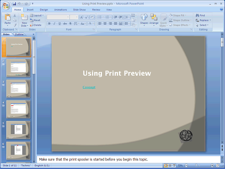Click Increase List Level icon
225x169 pixels.
pyautogui.click(x=120, y=17)
